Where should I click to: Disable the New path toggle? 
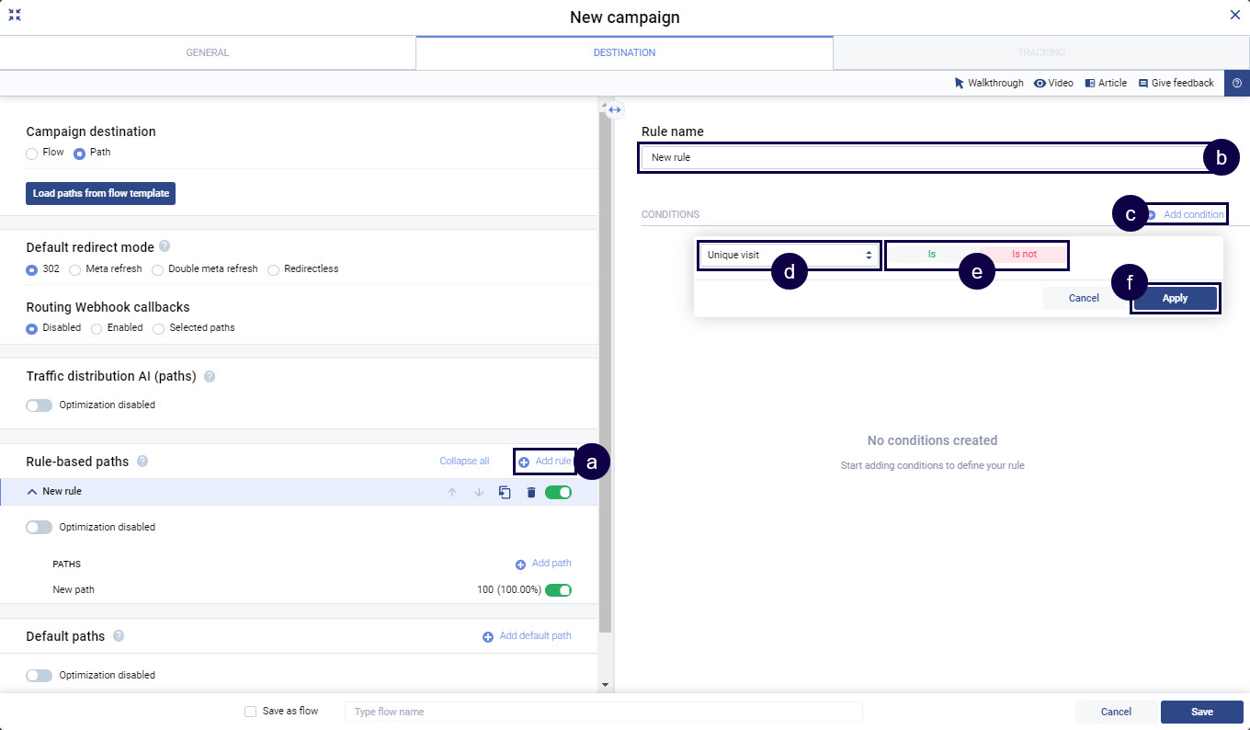558,590
